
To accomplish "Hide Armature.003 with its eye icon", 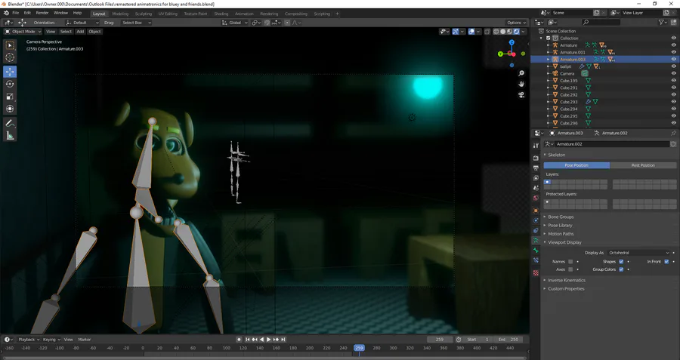I will coord(673,60).
